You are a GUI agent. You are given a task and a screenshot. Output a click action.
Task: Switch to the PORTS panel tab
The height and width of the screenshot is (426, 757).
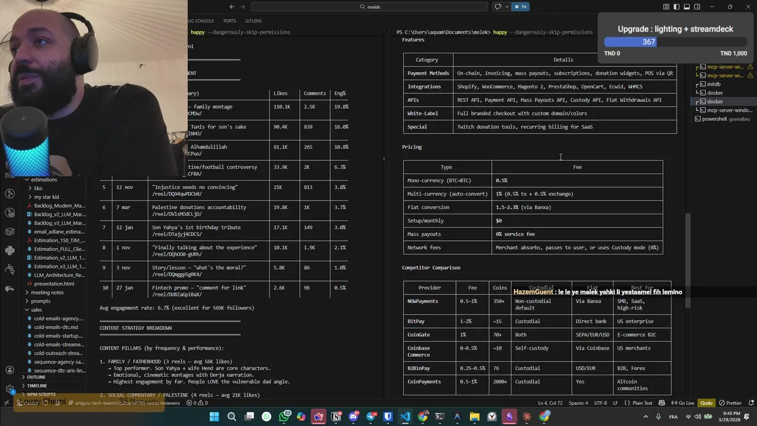tap(229, 21)
